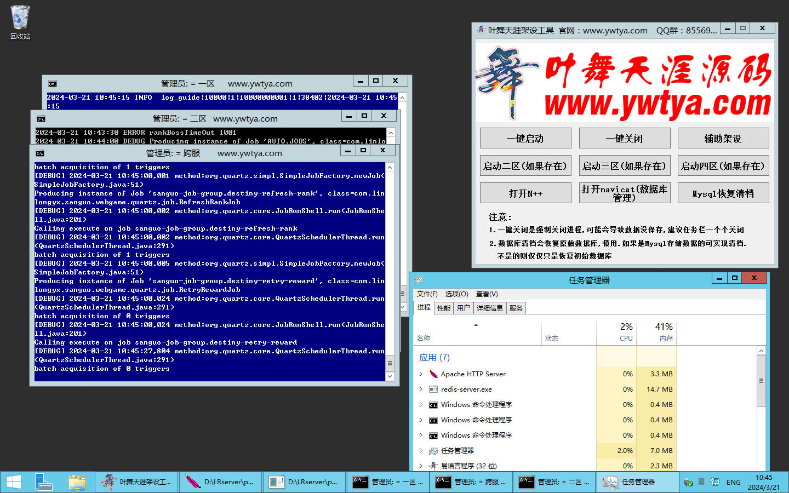Open the Recycle Bin desktop icon
This screenshot has width=789, height=493.
[x=20, y=22]
